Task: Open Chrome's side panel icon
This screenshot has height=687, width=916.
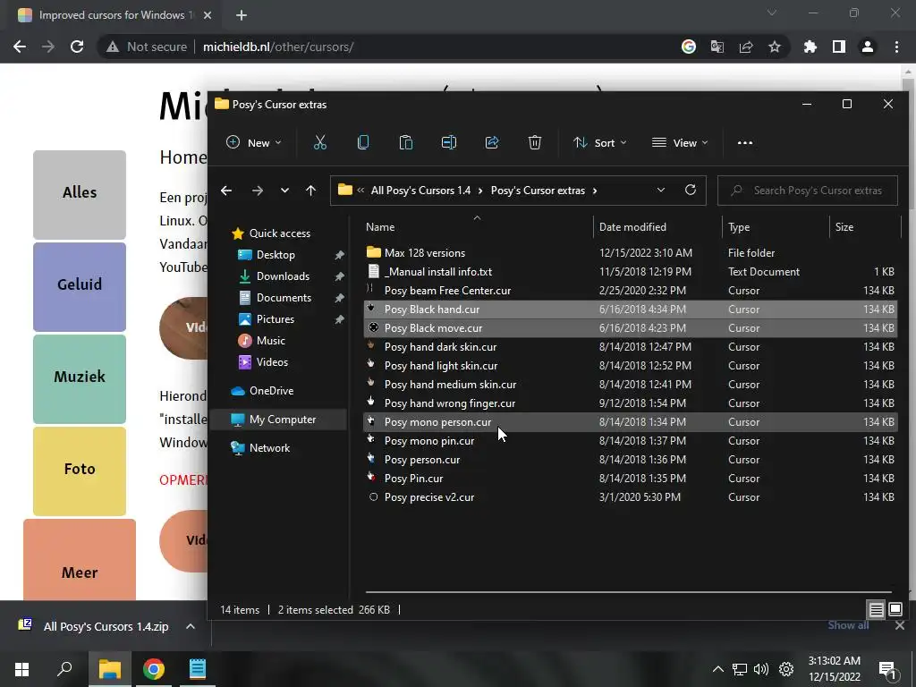Action: [x=839, y=47]
